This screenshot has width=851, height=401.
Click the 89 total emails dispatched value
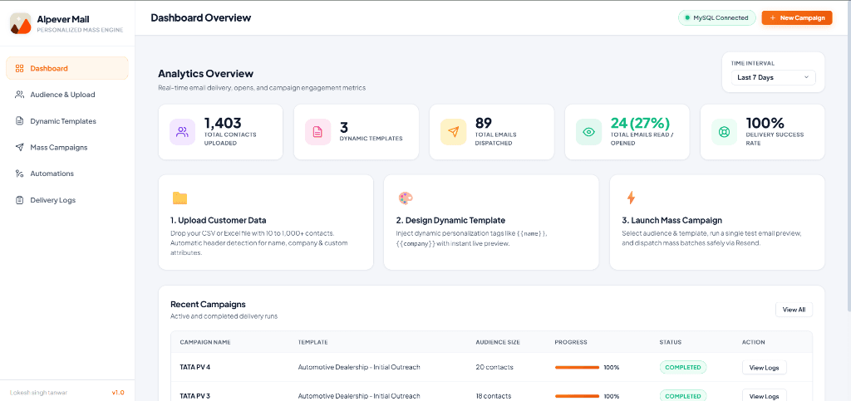484,124
